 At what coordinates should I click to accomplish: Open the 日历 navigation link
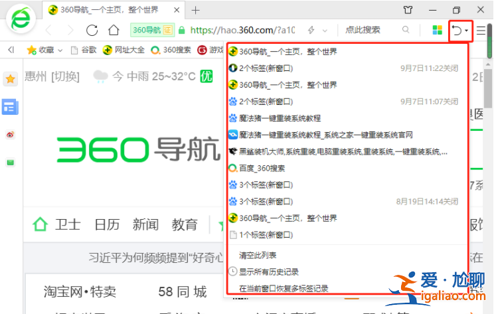click(107, 225)
